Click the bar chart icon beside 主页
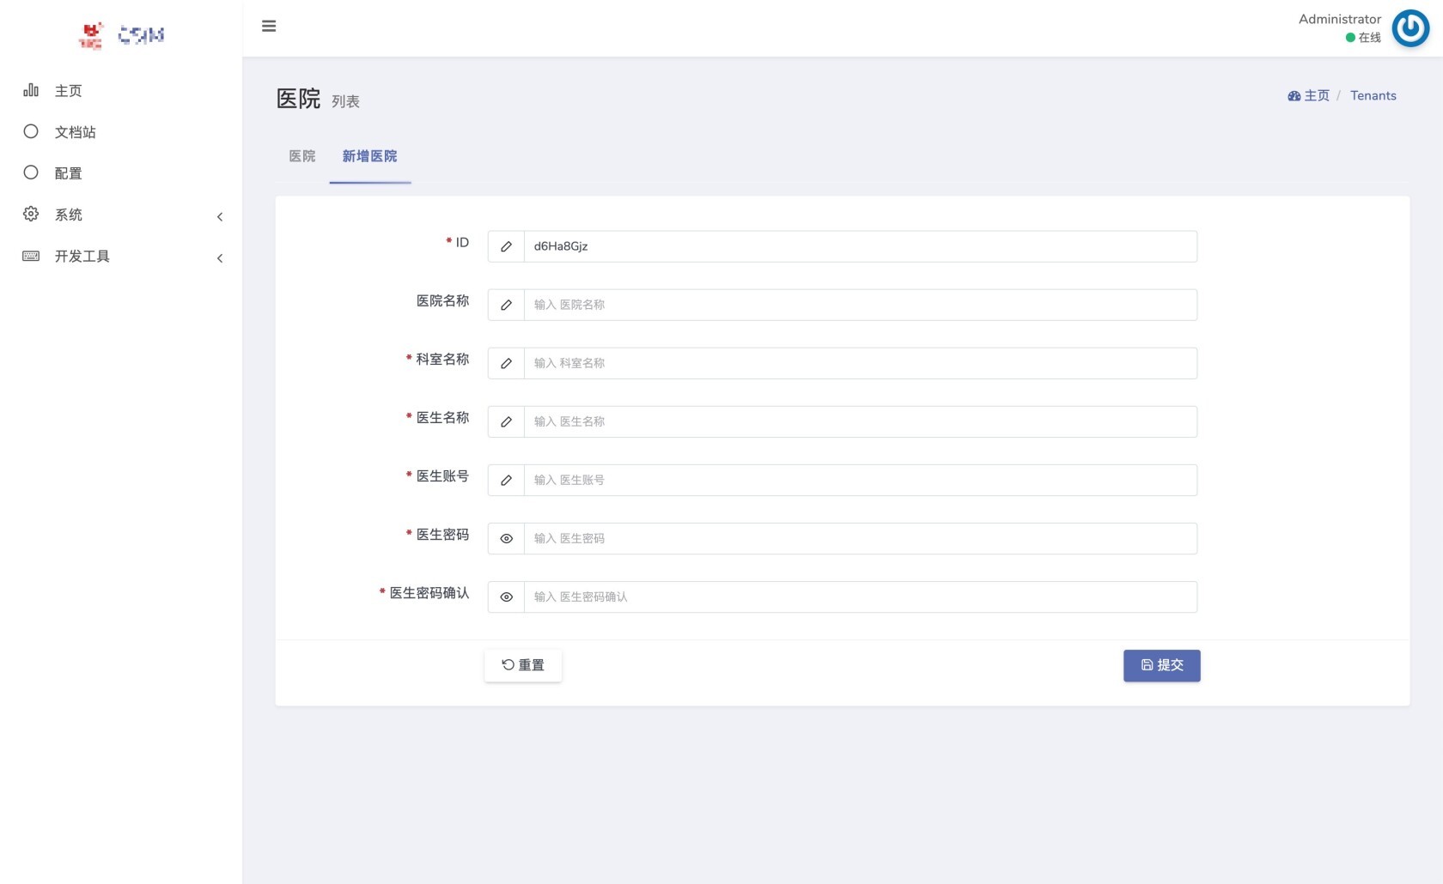1443x884 pixels. [31, 90]
